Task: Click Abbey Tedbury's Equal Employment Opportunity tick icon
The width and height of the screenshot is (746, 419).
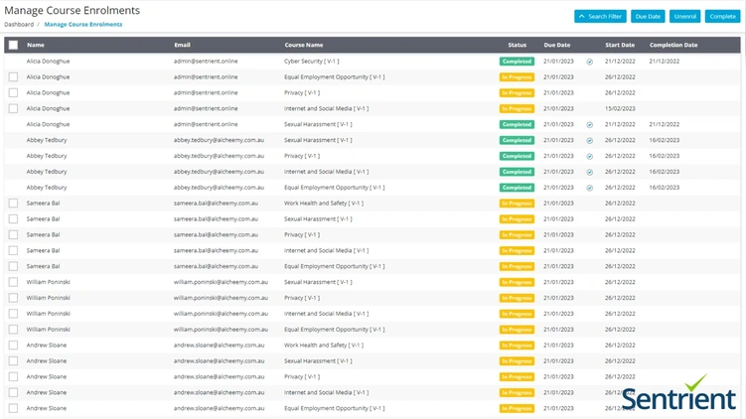Action: coord(589,188)
